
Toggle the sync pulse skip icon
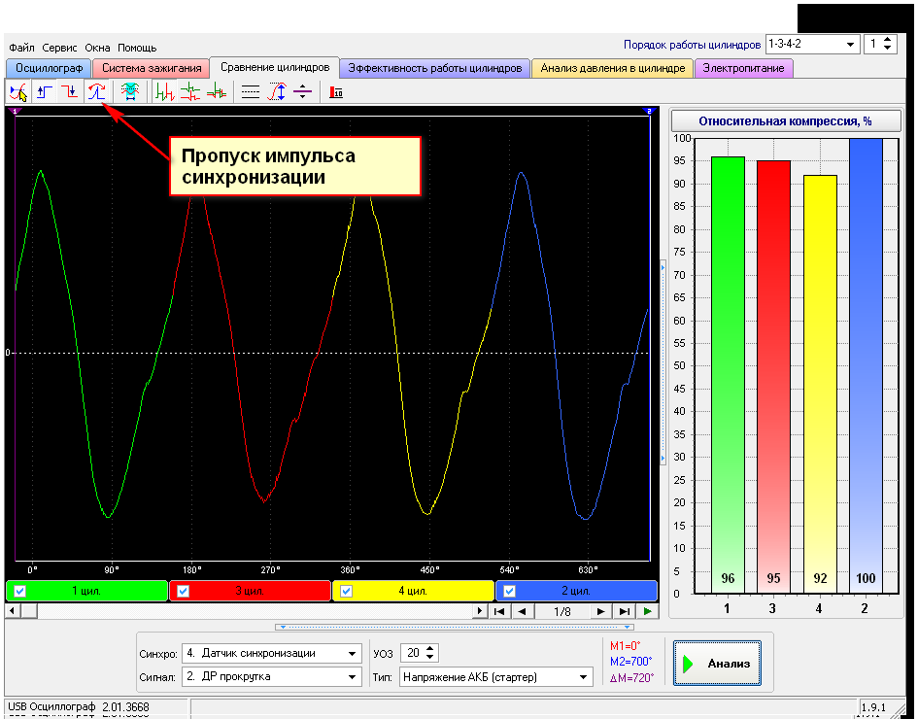(x=96, y=92)
